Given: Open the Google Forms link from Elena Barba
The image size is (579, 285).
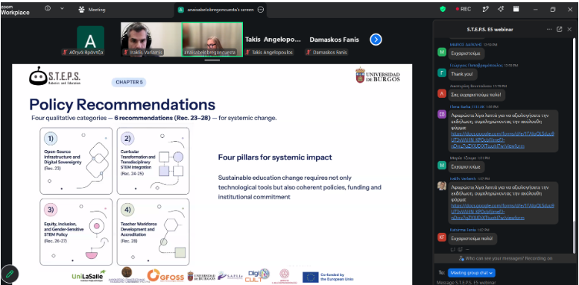Looking at the screenshot, I should (x=502, y=140).
